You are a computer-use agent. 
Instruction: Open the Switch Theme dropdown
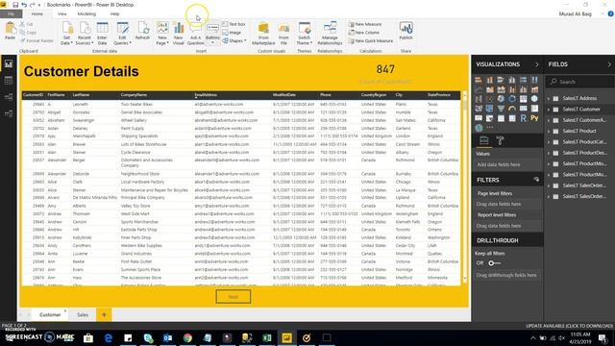pos(304,34)
